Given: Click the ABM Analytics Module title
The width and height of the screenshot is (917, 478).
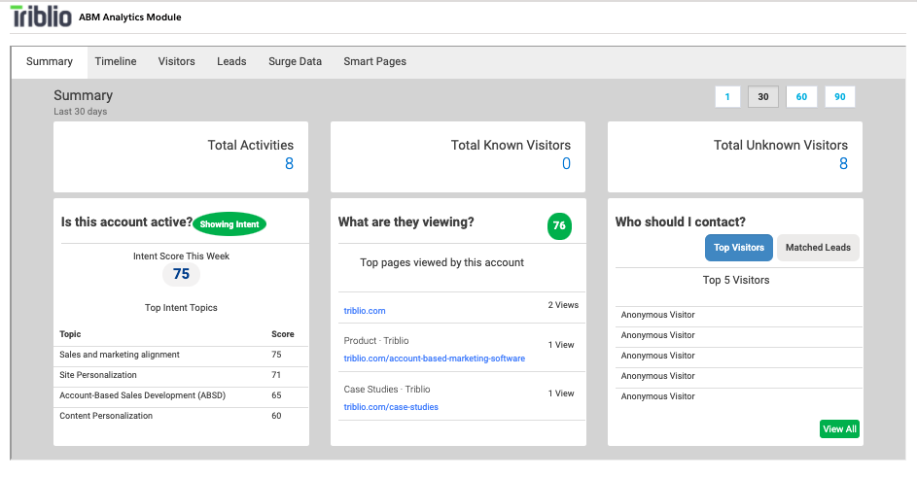Looking at the screenshot, I should (130, 17).
